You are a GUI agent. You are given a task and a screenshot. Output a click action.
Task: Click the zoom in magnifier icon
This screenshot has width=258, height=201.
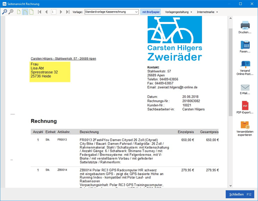(11, 12)
